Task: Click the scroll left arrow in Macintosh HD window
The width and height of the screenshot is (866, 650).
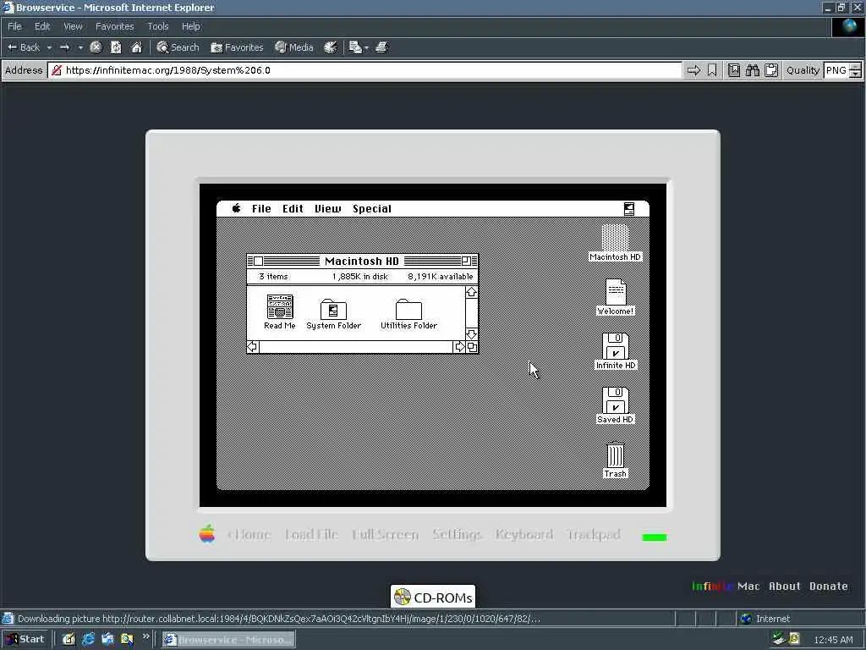Action: pos(252,346)
